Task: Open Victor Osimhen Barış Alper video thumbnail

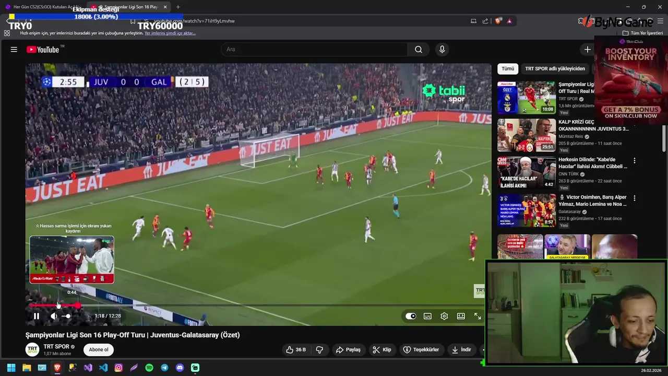Action: (527, 210)
